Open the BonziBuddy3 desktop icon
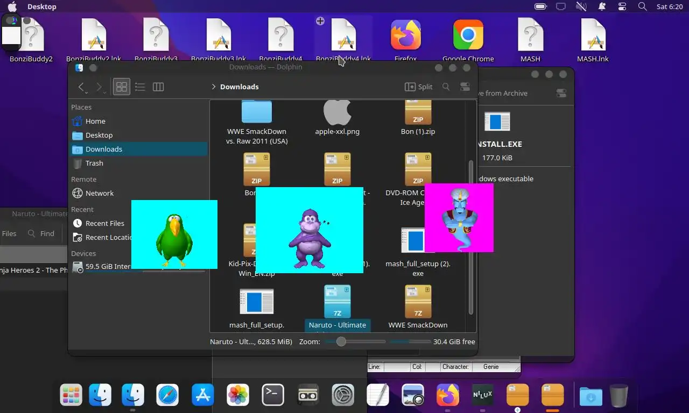The height and width of the screenshot is (413, 689). coord(156,40)
